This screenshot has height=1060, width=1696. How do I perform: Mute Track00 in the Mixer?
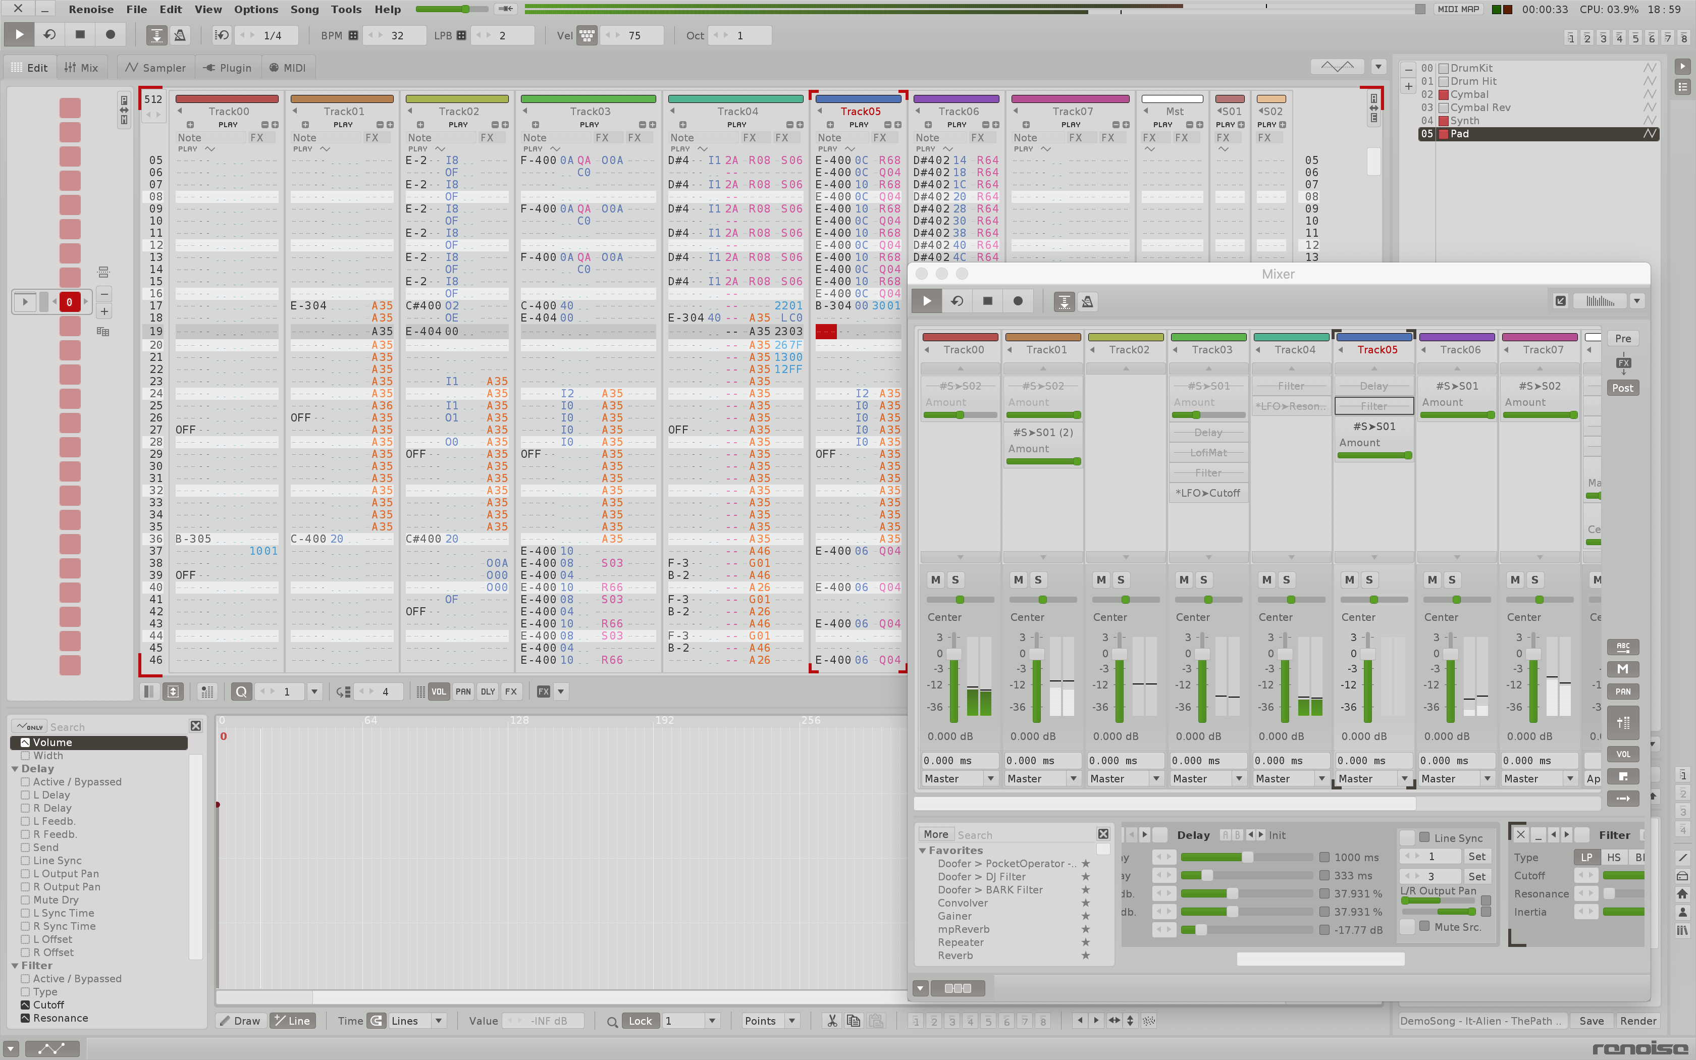(x=936, y=580)
